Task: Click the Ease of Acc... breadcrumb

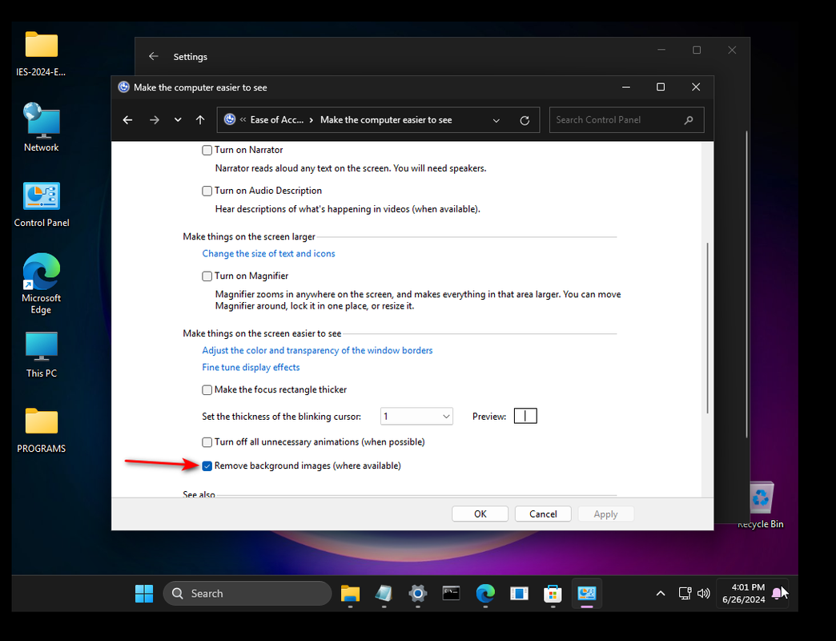Action: pyautogui.click(x=277, y=120)
